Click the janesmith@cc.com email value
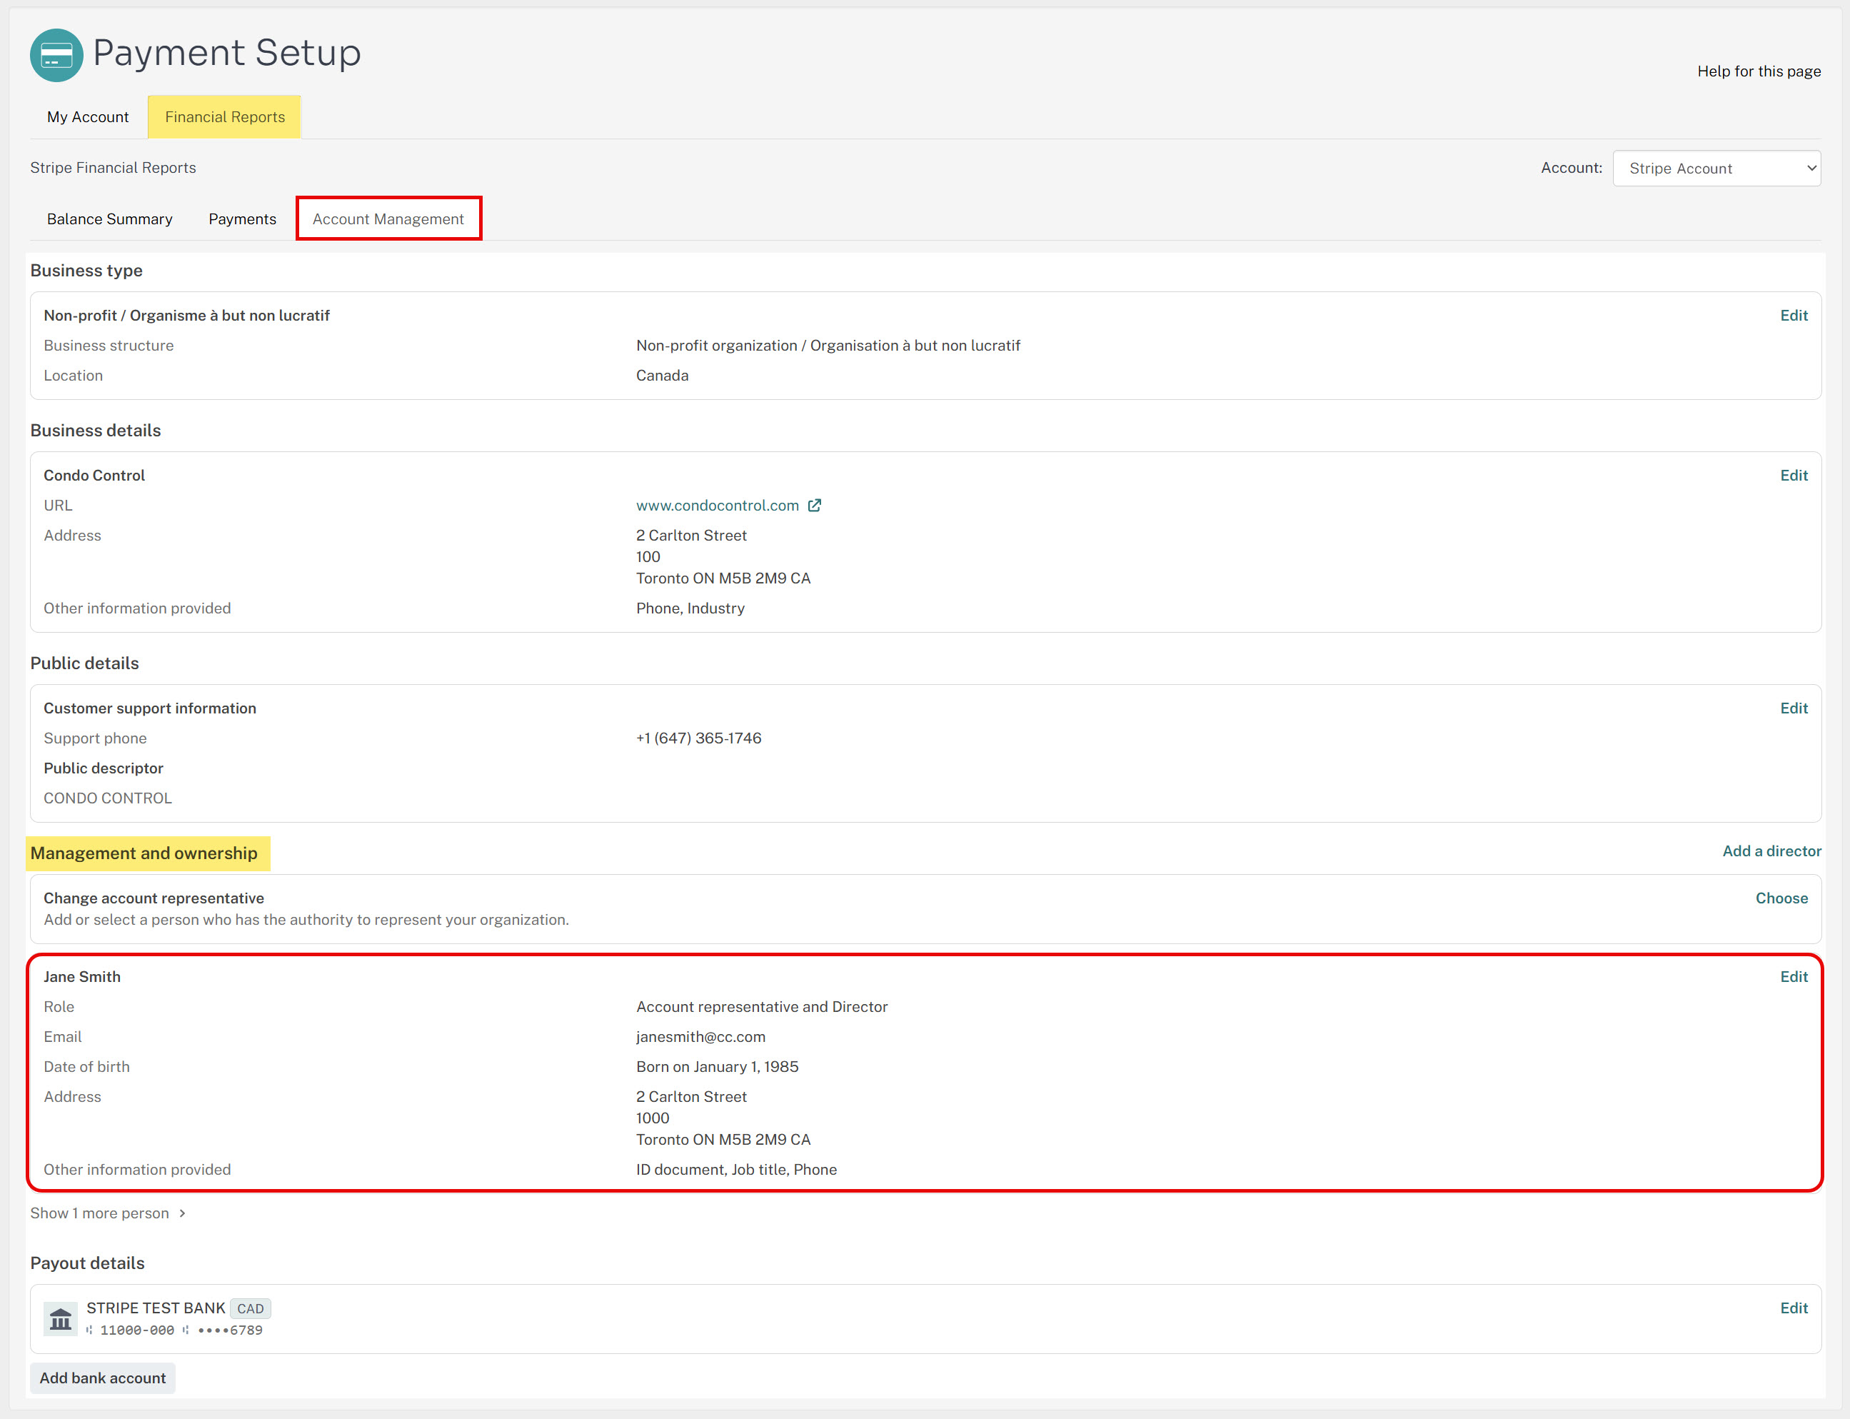 tap(701, 1036)
